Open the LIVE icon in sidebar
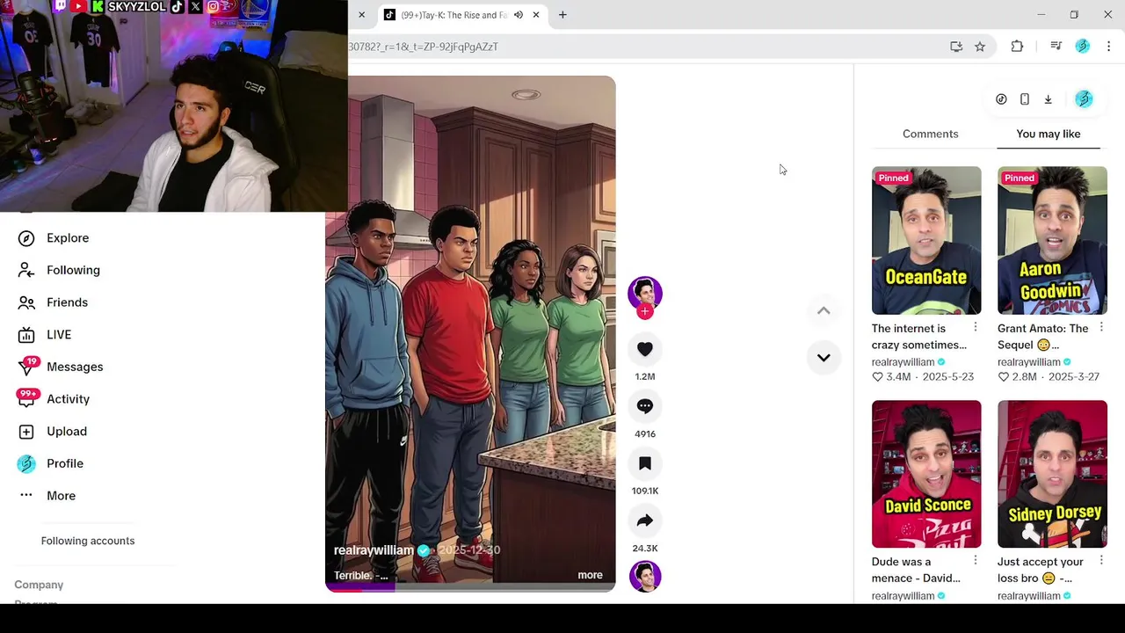Image resolution: width=1125 pixels, height=633 pixels. coord(26,335)
